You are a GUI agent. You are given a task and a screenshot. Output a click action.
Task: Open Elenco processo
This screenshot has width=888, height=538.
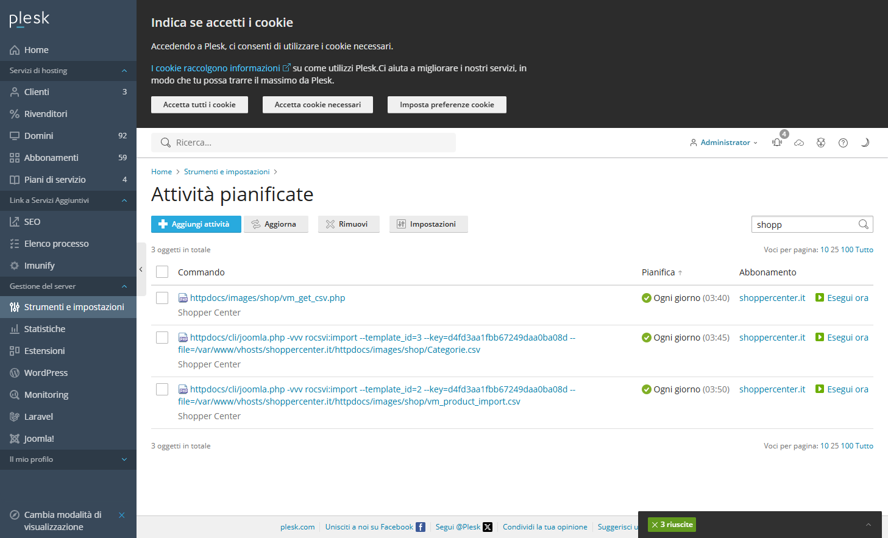pos(68,244)
